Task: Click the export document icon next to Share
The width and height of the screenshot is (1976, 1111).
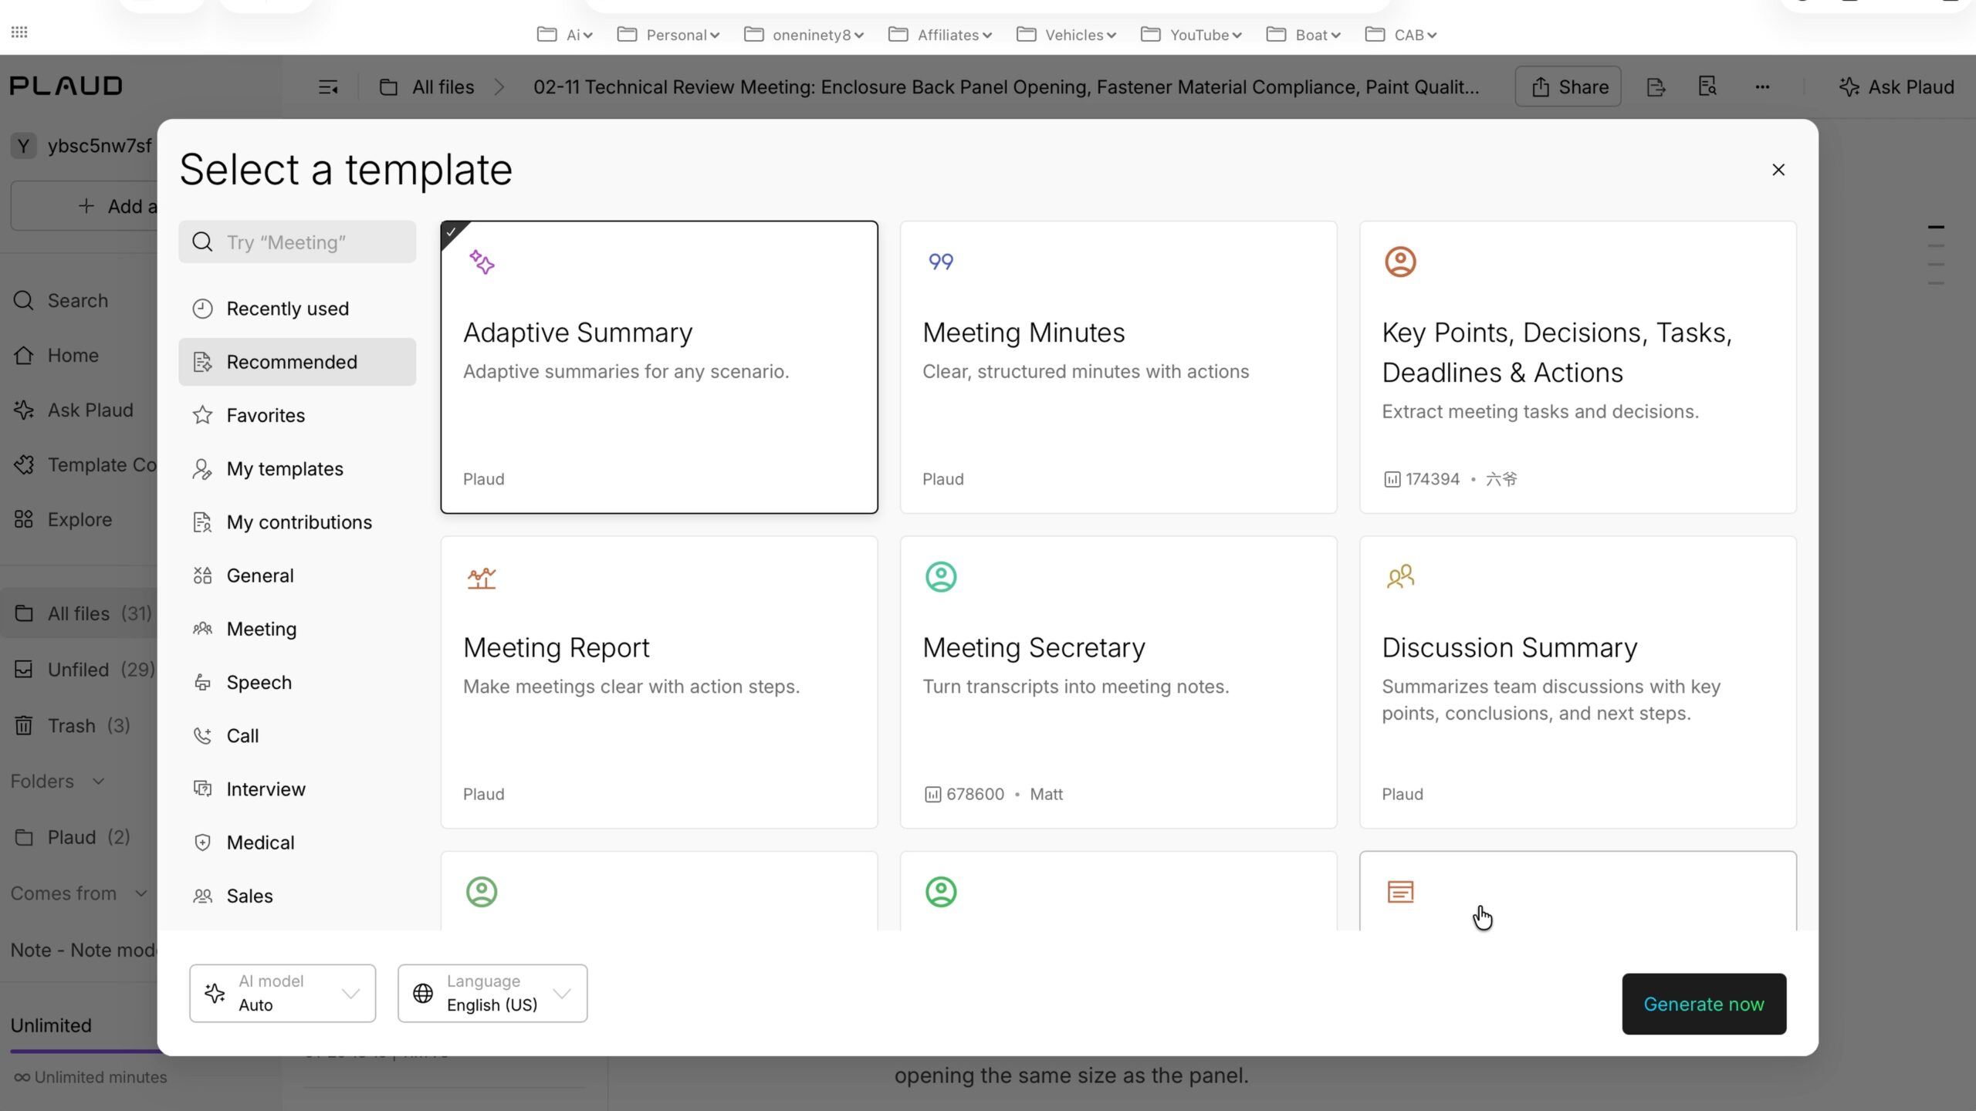Action: pyautogui.click(x=1656, y=87)
